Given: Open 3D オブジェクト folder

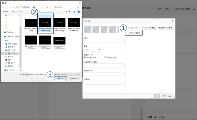Looking at the screenshot, I should [x=11, y=44].
